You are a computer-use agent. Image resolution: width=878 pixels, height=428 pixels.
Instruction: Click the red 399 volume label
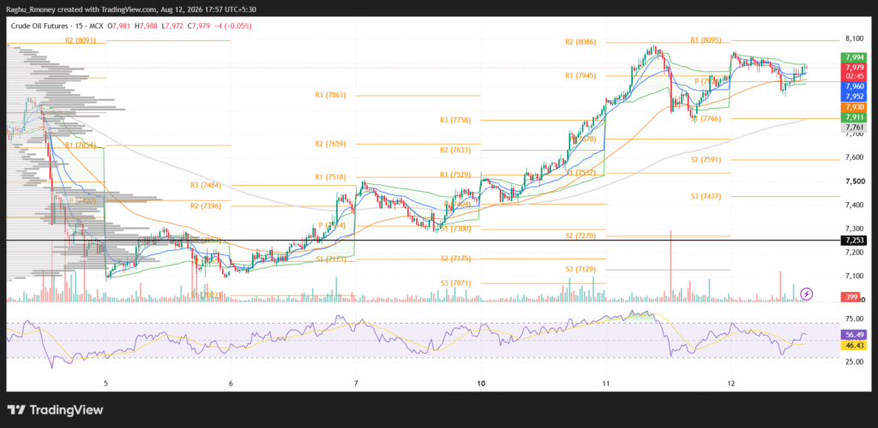850,296
